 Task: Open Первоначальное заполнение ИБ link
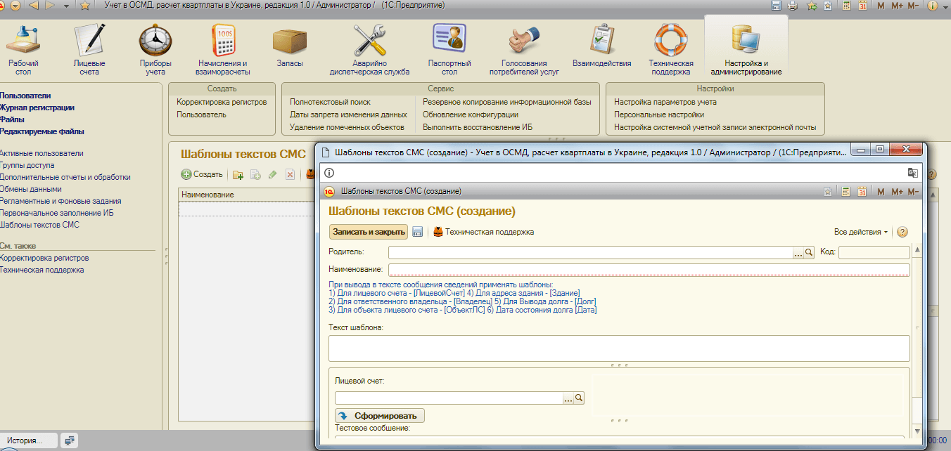(x=56, y=212)
